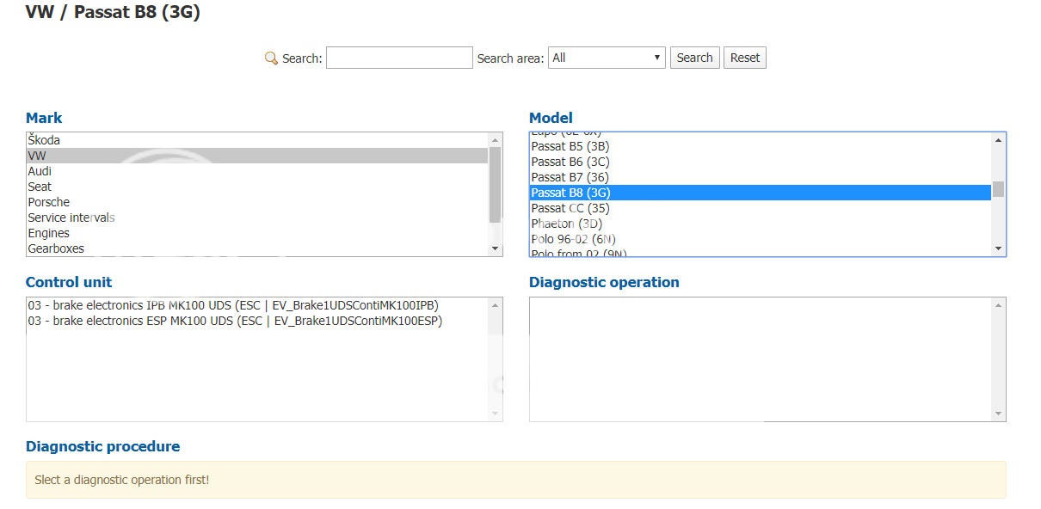Select VW in the Mark list
Image resolution: width=1041 pixels, height=509 pixels.
257,156
